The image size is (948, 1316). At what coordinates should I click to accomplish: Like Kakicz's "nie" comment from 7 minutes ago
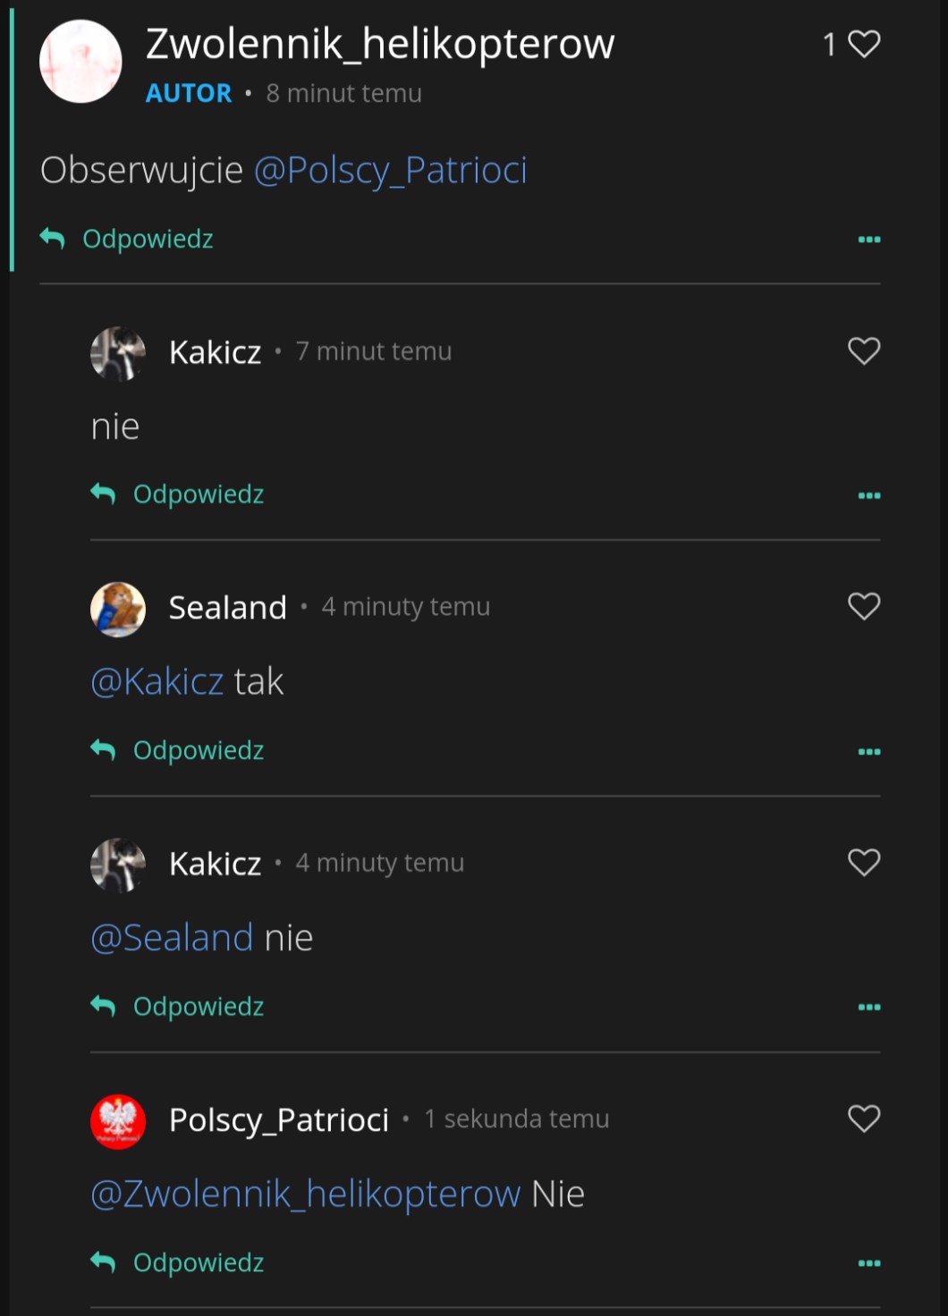pyautogui.click(x=864, y=350)
